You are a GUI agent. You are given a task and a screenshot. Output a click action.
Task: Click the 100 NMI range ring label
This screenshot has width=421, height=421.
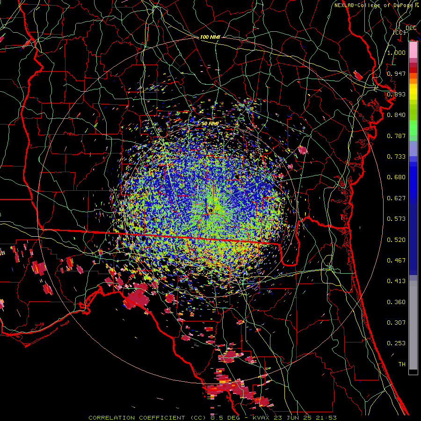tap(210, 37)
